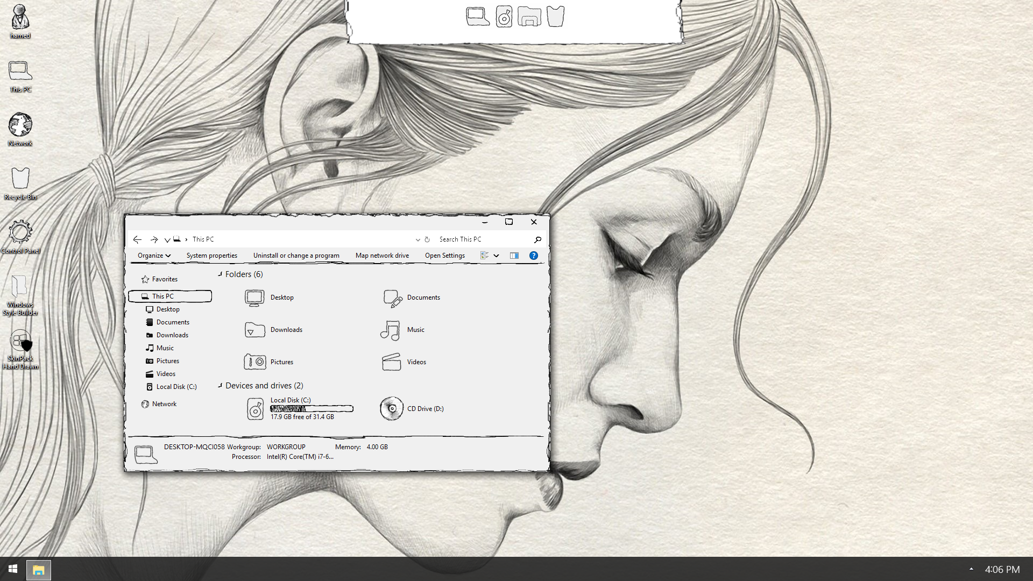Open SkinPack Hand Drawn desktop shortcut
The width and height of the screenshot is (1033, 581).
[x=20, y=343]
